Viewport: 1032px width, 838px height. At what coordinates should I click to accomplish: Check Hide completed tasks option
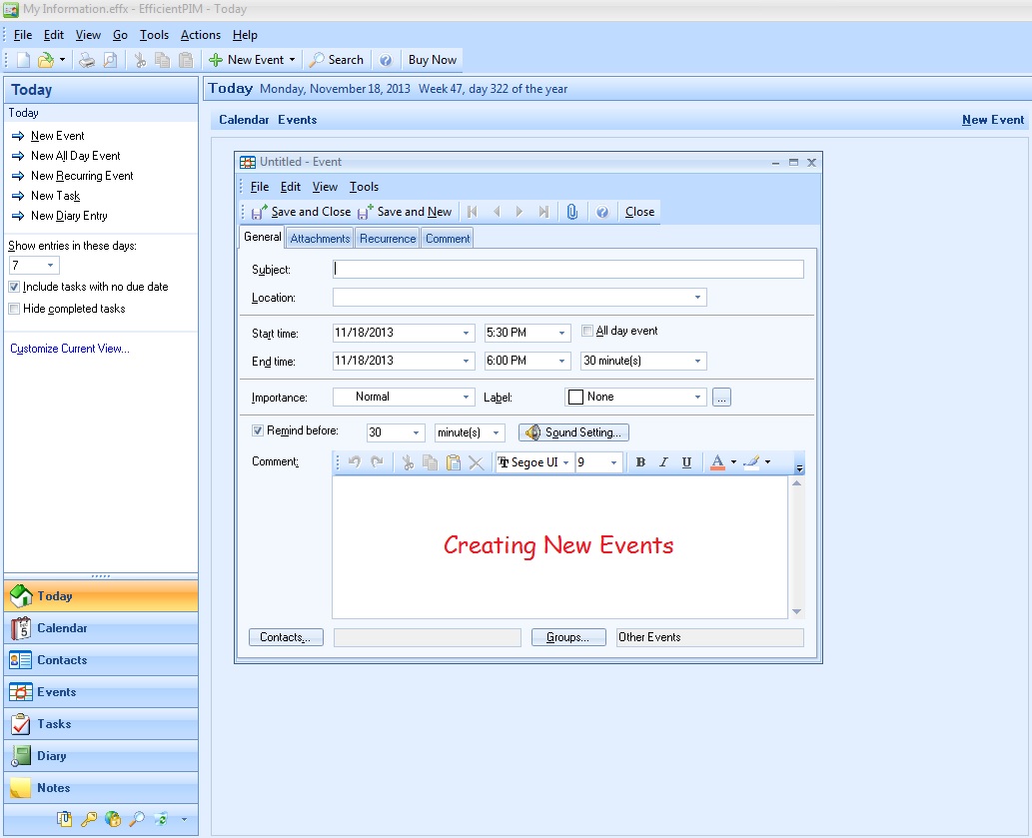coord(14,309)
